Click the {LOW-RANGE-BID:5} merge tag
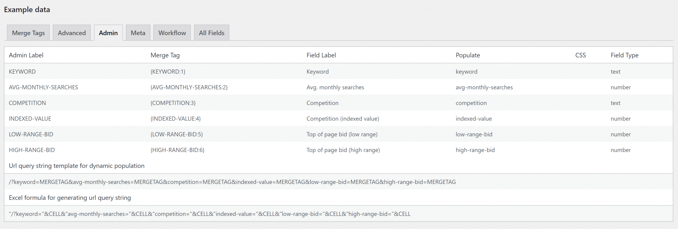The width and height of the screenshot is (678, 229). [176, 134]
